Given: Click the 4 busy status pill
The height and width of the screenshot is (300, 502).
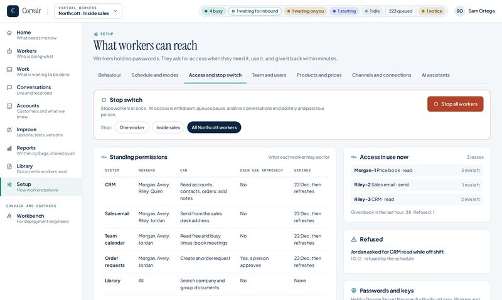Looking at the screenshot, I should 213,11.
